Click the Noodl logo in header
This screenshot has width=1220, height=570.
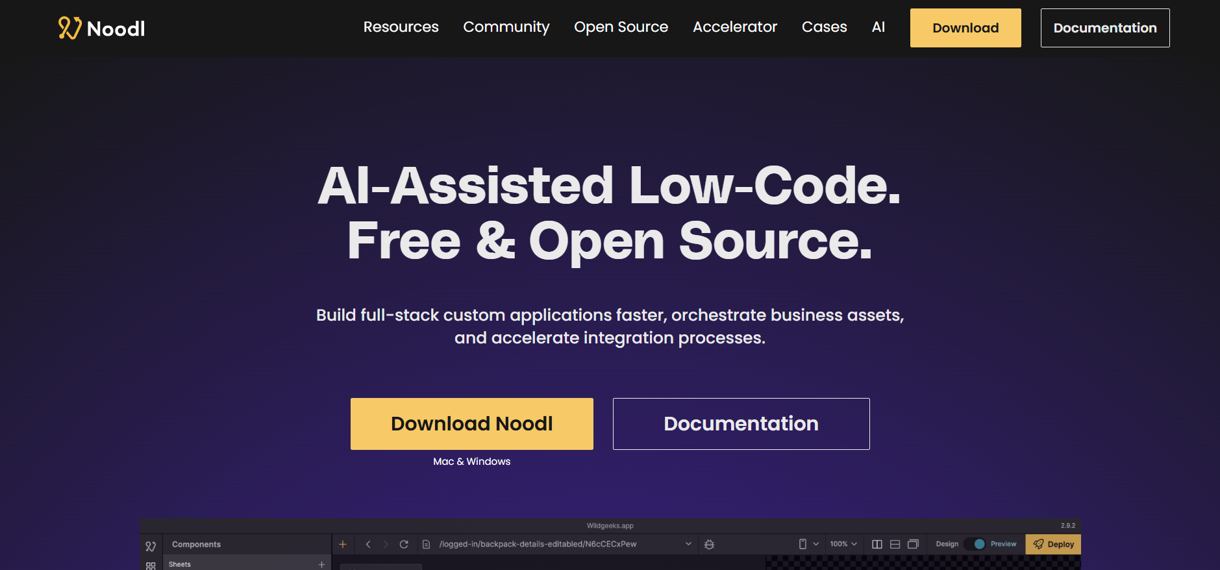click(x=101, y=28)
